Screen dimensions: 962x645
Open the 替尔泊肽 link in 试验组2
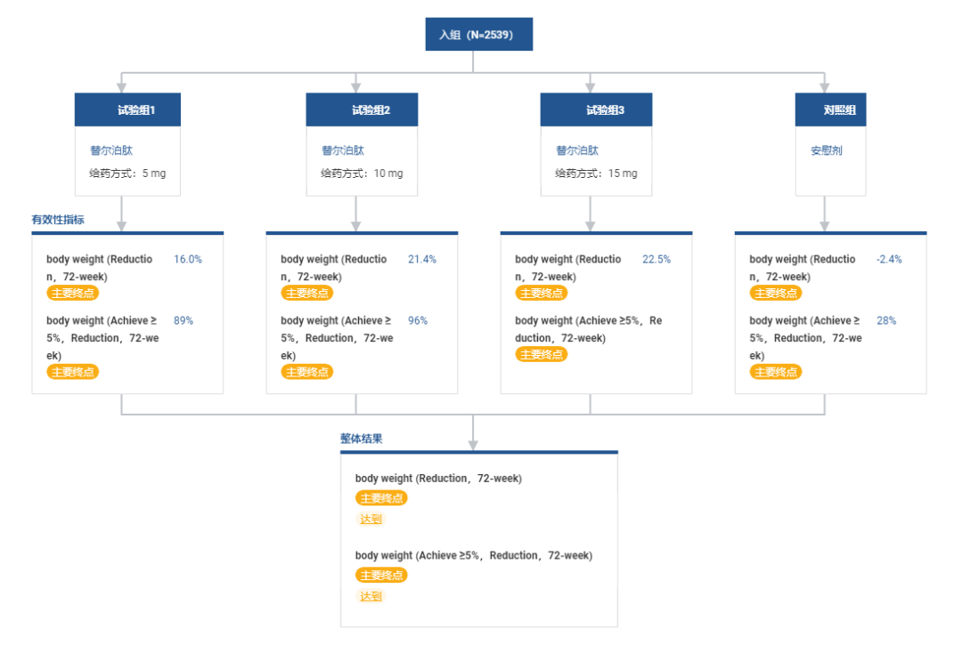click(x=343, y=150)
